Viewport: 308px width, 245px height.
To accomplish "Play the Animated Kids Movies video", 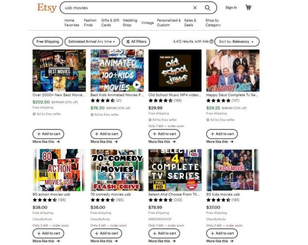I will click(136, 85).
